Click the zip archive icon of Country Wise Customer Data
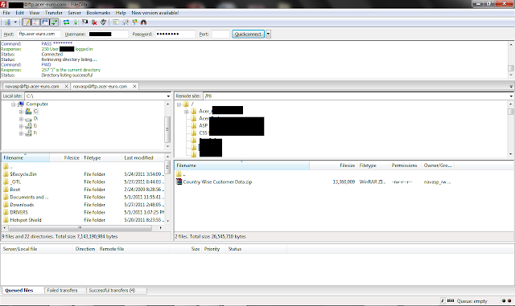The image size is (515, 306). 179,182
